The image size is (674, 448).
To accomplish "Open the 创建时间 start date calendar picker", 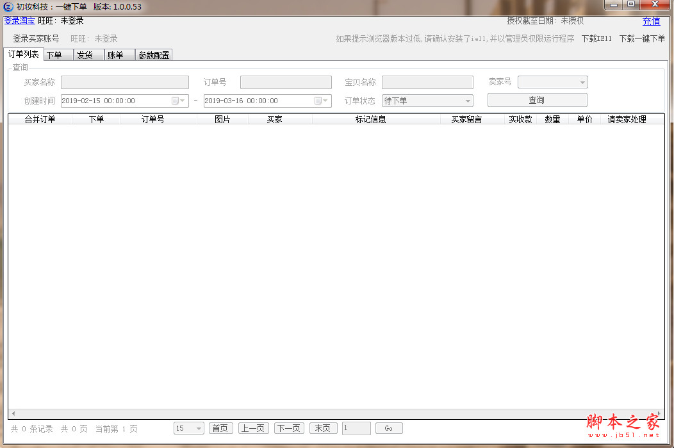I will [x=183, y=101].
